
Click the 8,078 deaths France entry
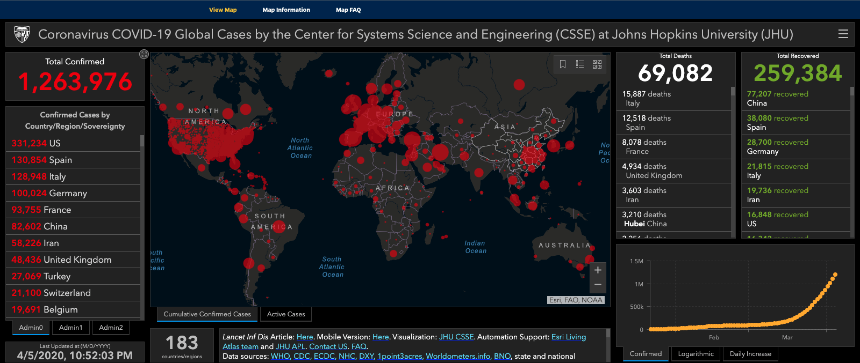coord(673,147)
